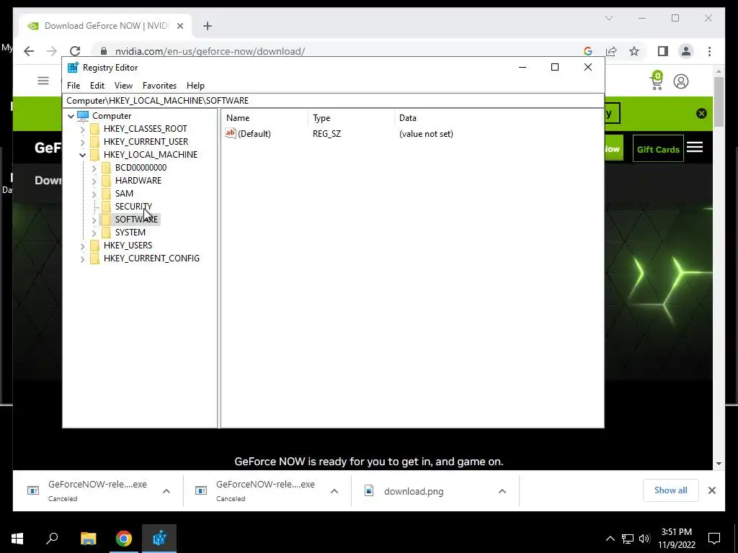Select the (value not set) data cell

tap(426, 134)
